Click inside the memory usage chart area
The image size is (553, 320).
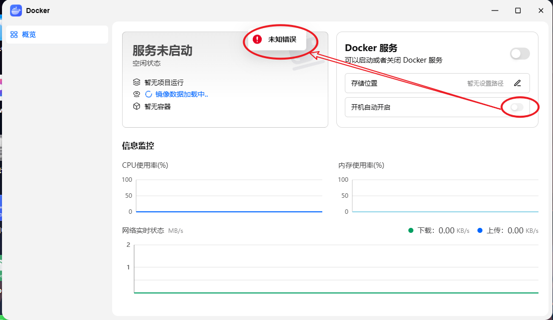445,196
